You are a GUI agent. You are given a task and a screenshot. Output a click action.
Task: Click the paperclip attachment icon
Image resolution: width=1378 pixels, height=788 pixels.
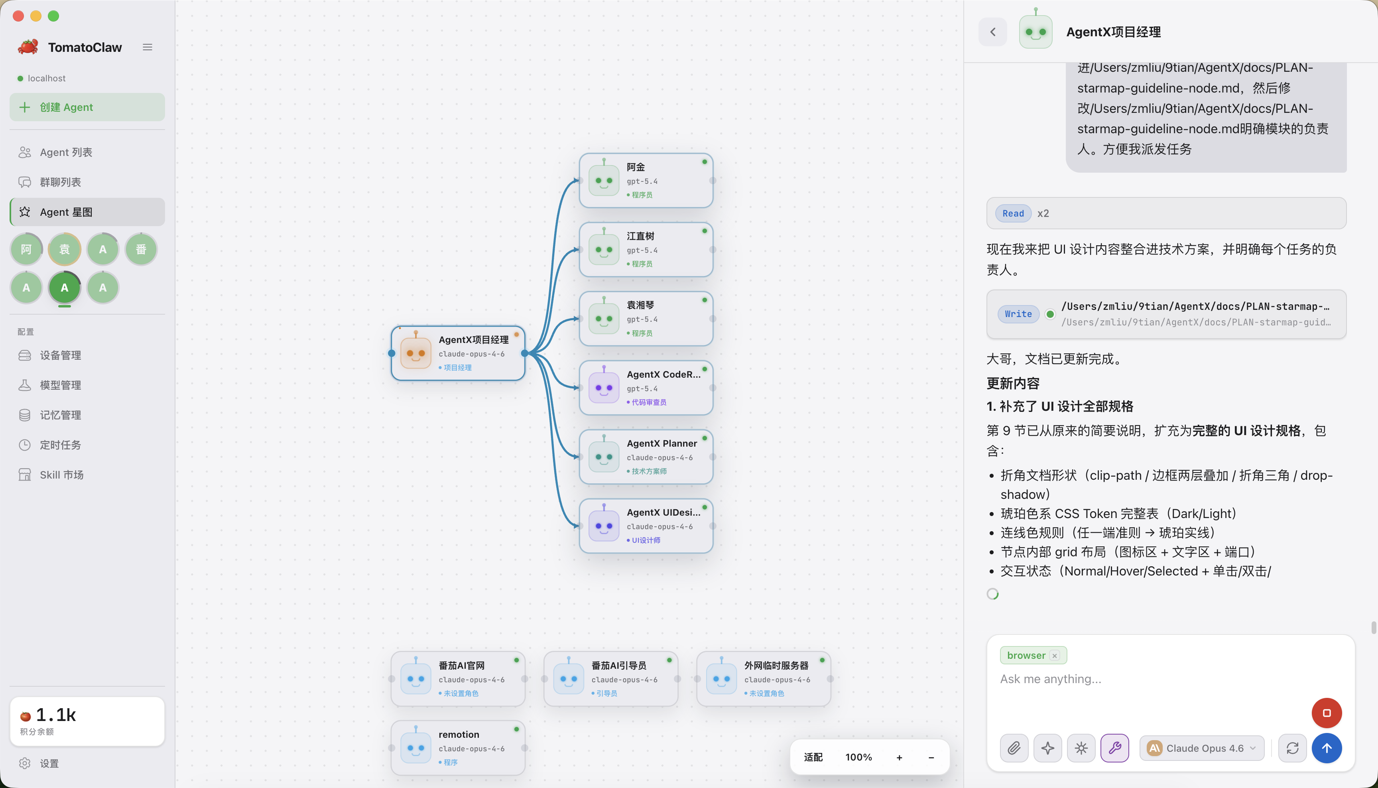(1014, 748)
